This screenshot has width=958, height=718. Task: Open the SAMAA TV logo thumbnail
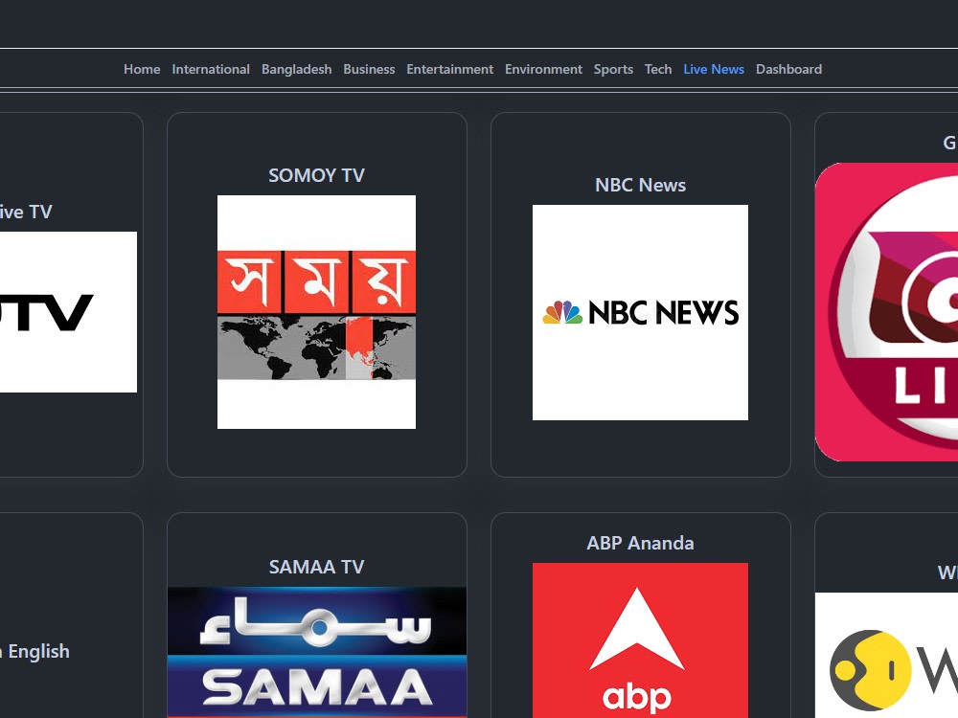(316, 652)
